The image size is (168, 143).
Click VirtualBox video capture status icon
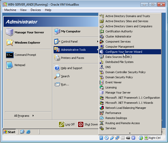128,138
